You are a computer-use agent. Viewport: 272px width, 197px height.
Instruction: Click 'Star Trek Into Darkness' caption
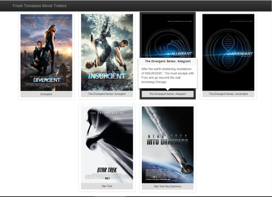[x=167, y=187]
